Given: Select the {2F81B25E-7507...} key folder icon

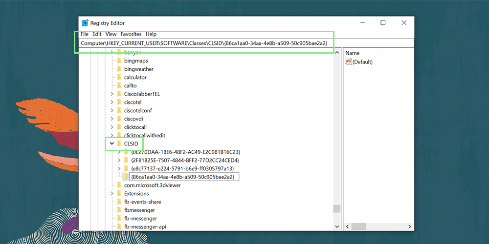Looking at the screenshot, I should [x=126, y=160].
